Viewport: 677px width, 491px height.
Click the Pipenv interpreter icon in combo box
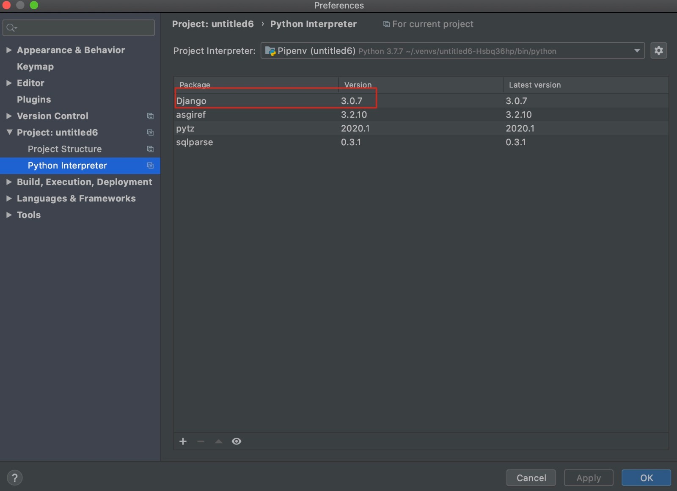pyautogui.click(x=270, y=51)
